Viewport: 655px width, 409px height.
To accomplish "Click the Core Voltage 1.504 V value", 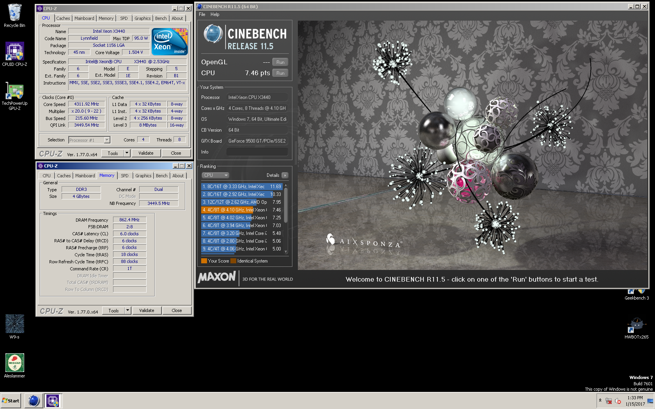I will [136, 52].
